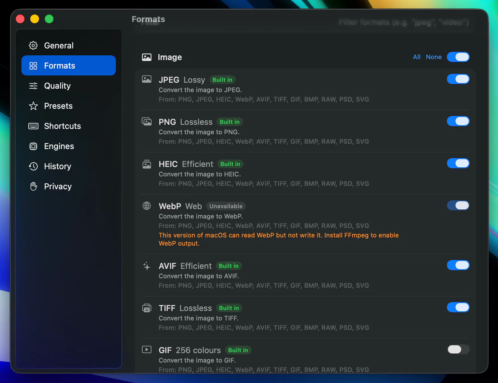Image resolution: width=498 pixels, height=383 pixels.
Task: Open the Privacy section
Action: click(69, 186)
